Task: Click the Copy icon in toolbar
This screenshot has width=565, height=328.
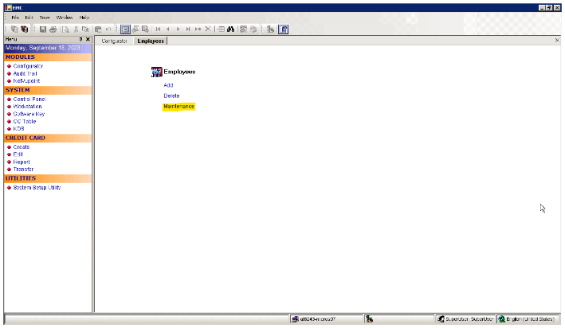Action: (x=85, y=29)
